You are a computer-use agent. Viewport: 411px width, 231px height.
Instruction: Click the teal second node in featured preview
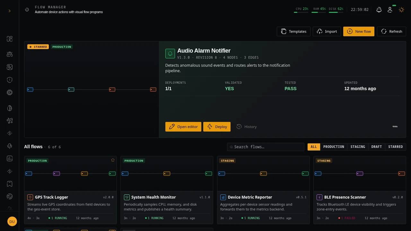click(71, 90)
